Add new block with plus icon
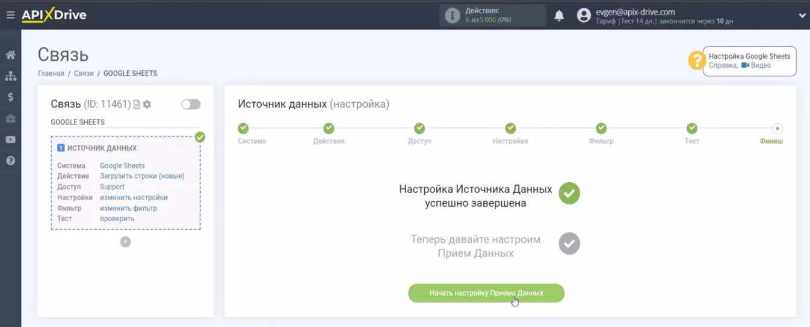 pos(125,242)
